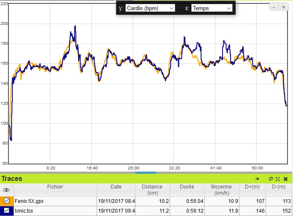Click the eye visibility icon column header

(x=6, y=190)
